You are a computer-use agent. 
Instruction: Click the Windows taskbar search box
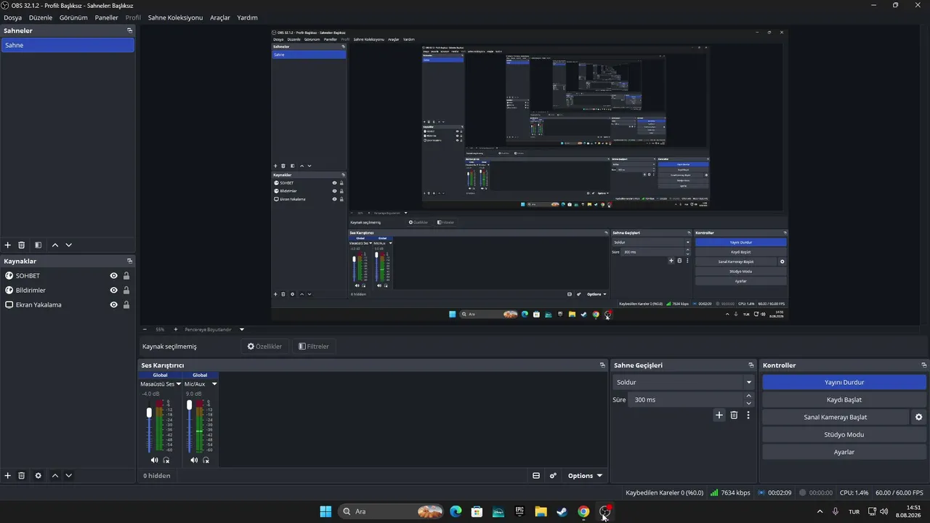[391, 511]
